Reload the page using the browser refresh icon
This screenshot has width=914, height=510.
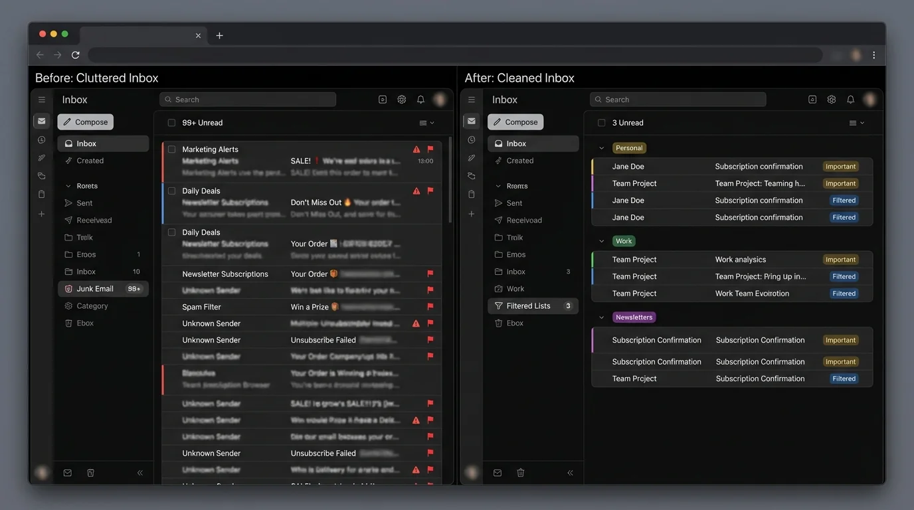tap(76, 55)
